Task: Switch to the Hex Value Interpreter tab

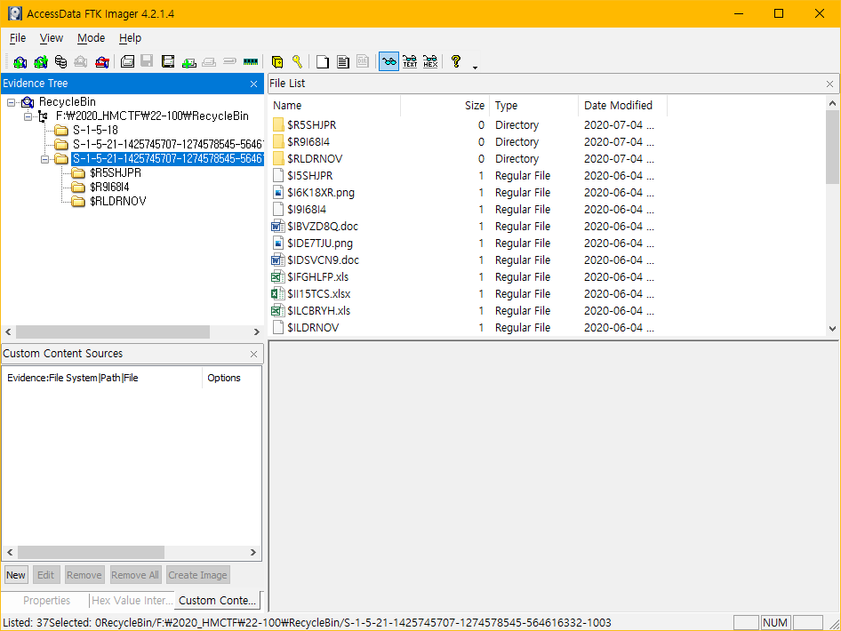Action: (132, 601)
